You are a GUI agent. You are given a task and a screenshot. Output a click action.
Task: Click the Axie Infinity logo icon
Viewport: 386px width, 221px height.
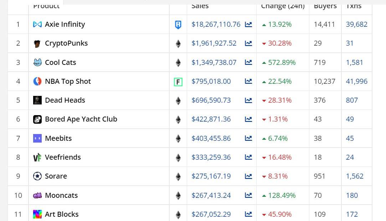coord(37,24)
